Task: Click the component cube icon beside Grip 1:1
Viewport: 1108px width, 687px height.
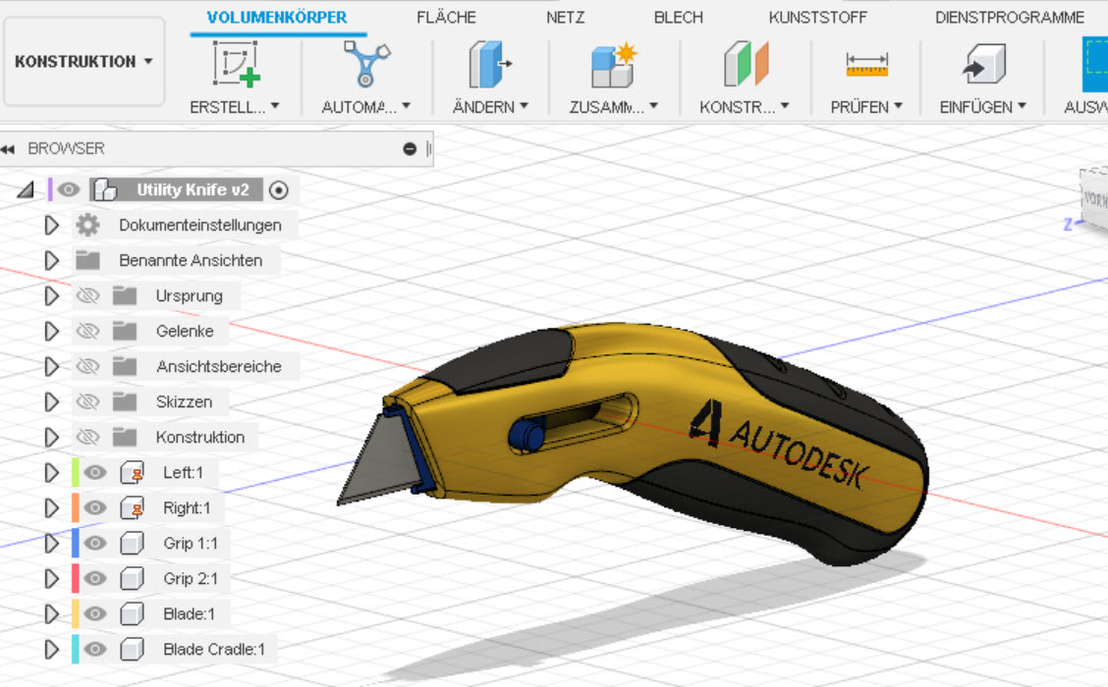Action: click(x=133, y=543)
